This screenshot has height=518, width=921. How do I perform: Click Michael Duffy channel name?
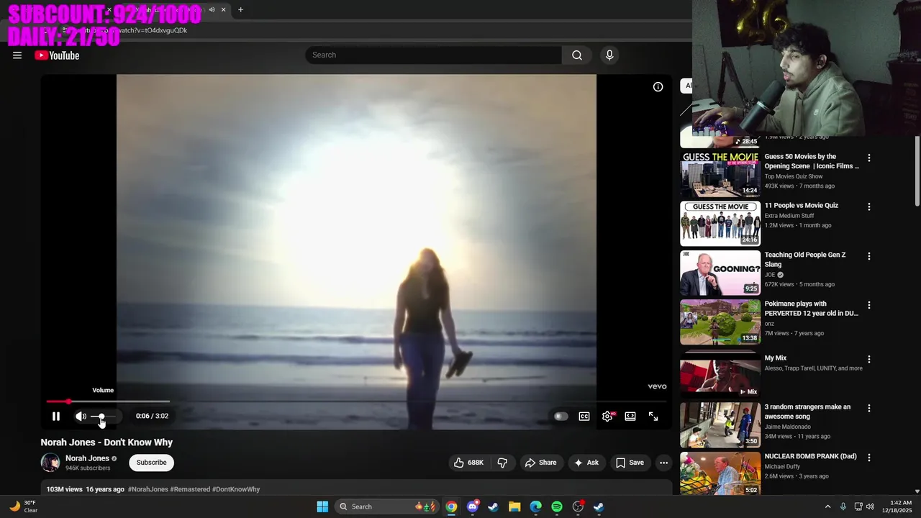(783, 466)
